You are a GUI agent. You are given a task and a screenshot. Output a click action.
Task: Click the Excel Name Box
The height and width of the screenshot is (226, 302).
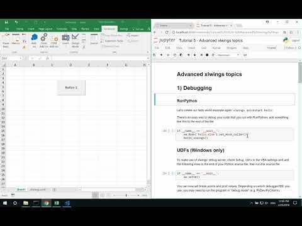click(11, 58)
